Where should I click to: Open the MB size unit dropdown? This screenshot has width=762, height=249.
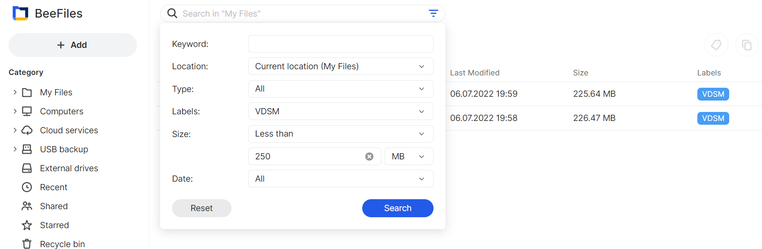(x=408, y=157)
